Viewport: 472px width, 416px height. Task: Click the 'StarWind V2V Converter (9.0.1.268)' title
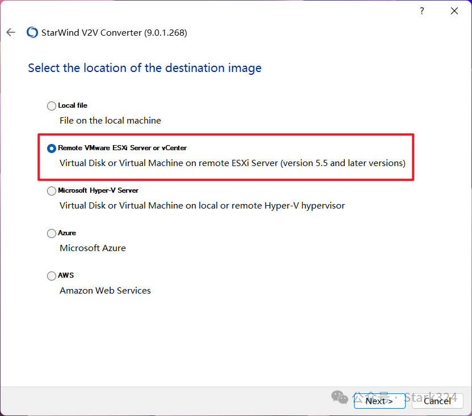coord(114,33)
